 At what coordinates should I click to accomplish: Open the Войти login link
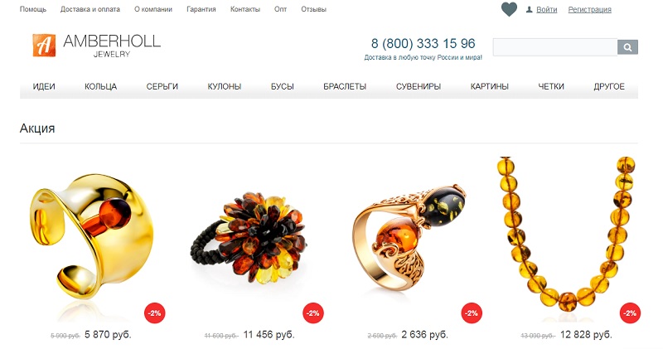[547, 9]
